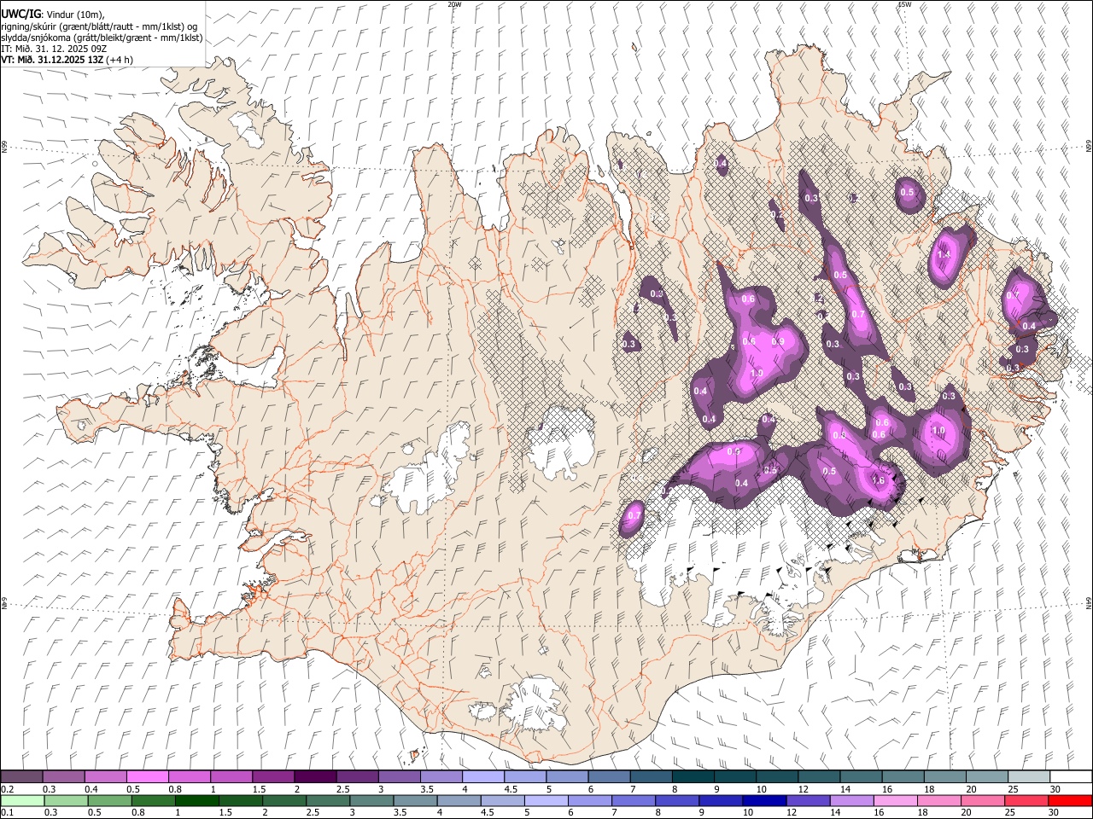Pick the dark teal 8 mm snow swatch

click(693, 776)
